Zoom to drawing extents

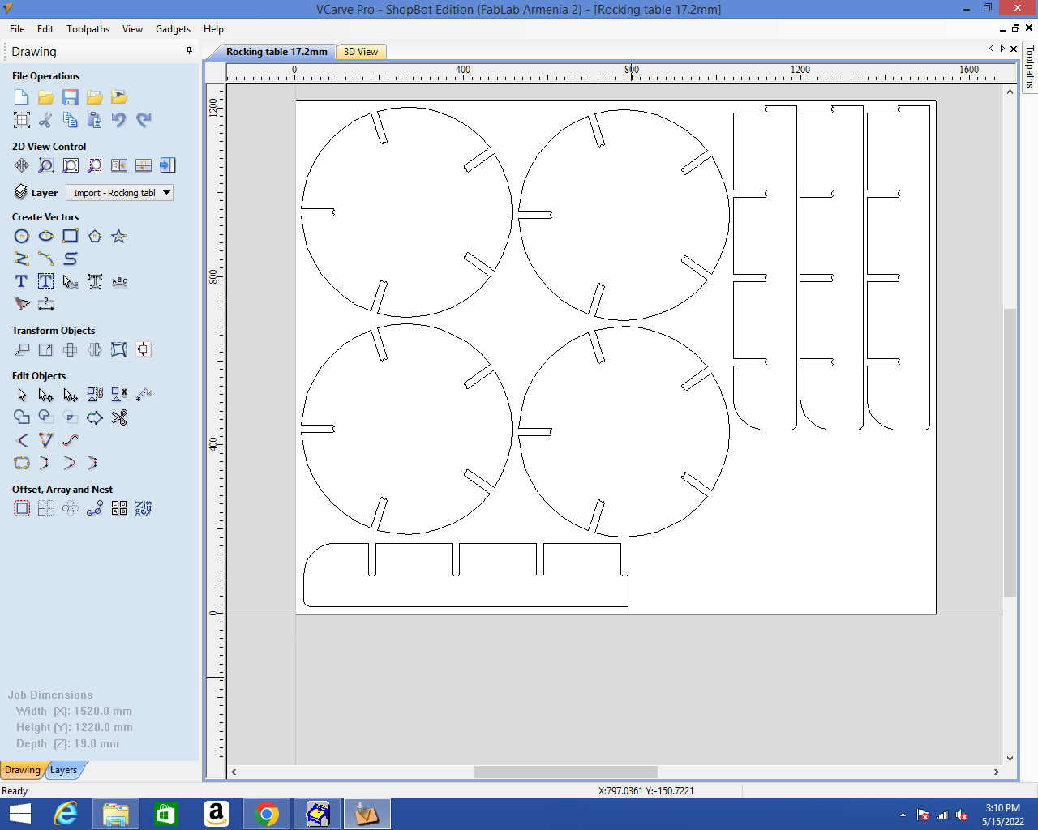(x=71, y=165)
